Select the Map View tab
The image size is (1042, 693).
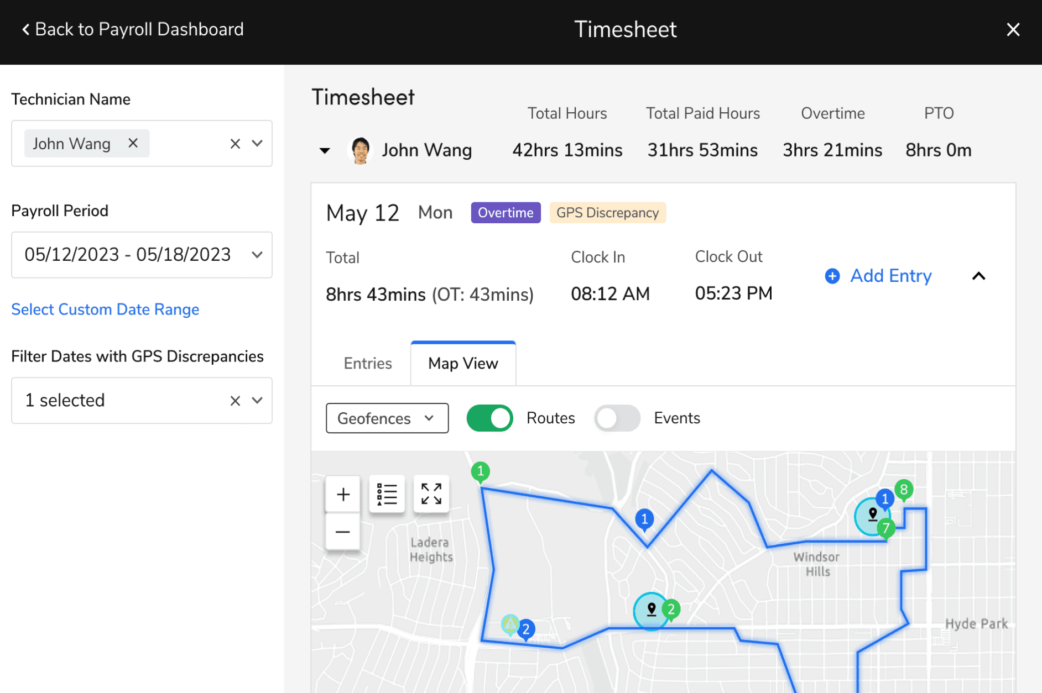(463, 363)
